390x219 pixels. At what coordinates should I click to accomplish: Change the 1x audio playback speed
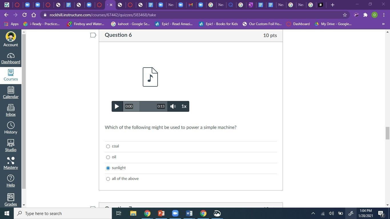pos(184,106)
